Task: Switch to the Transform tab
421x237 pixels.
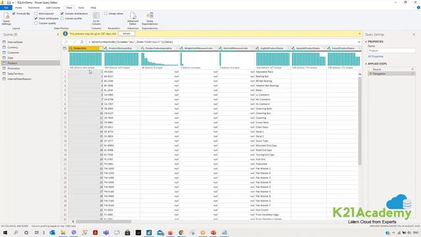Action: click(x=34, y=7)
